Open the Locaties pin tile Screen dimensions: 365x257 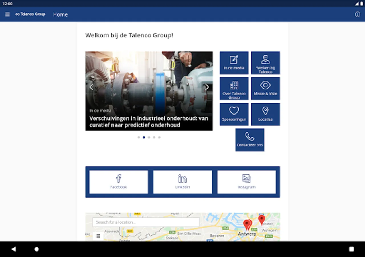point(265,114)
